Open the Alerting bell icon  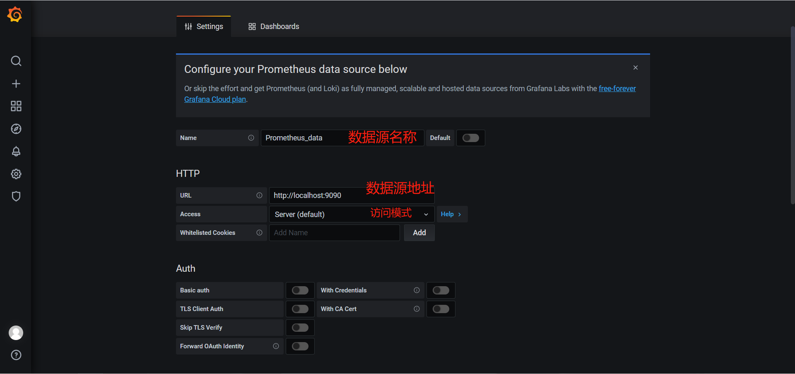point(16,151)
